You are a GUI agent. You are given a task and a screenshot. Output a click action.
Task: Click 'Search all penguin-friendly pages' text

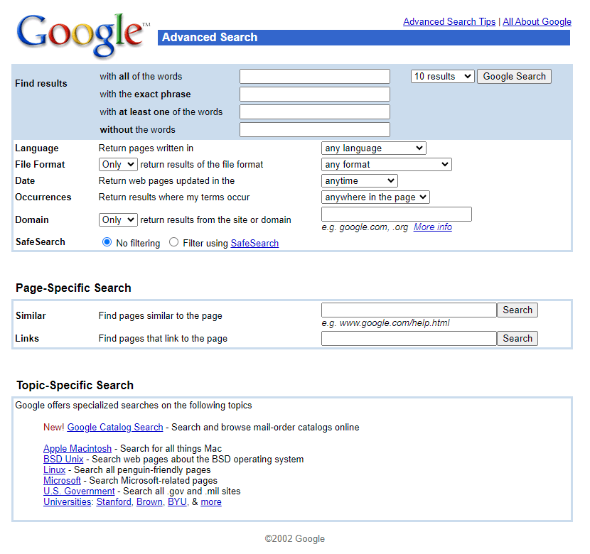tap(142, 469)
